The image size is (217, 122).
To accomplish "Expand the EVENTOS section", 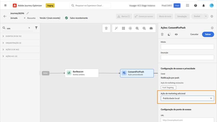I will click(3, 36).
